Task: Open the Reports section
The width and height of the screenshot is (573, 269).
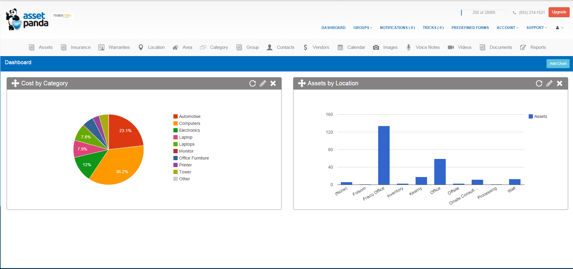Action: pyautogui.click(x=533, y=47)
